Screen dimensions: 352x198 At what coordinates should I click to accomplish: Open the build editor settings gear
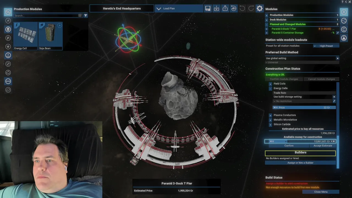point(260,9)
